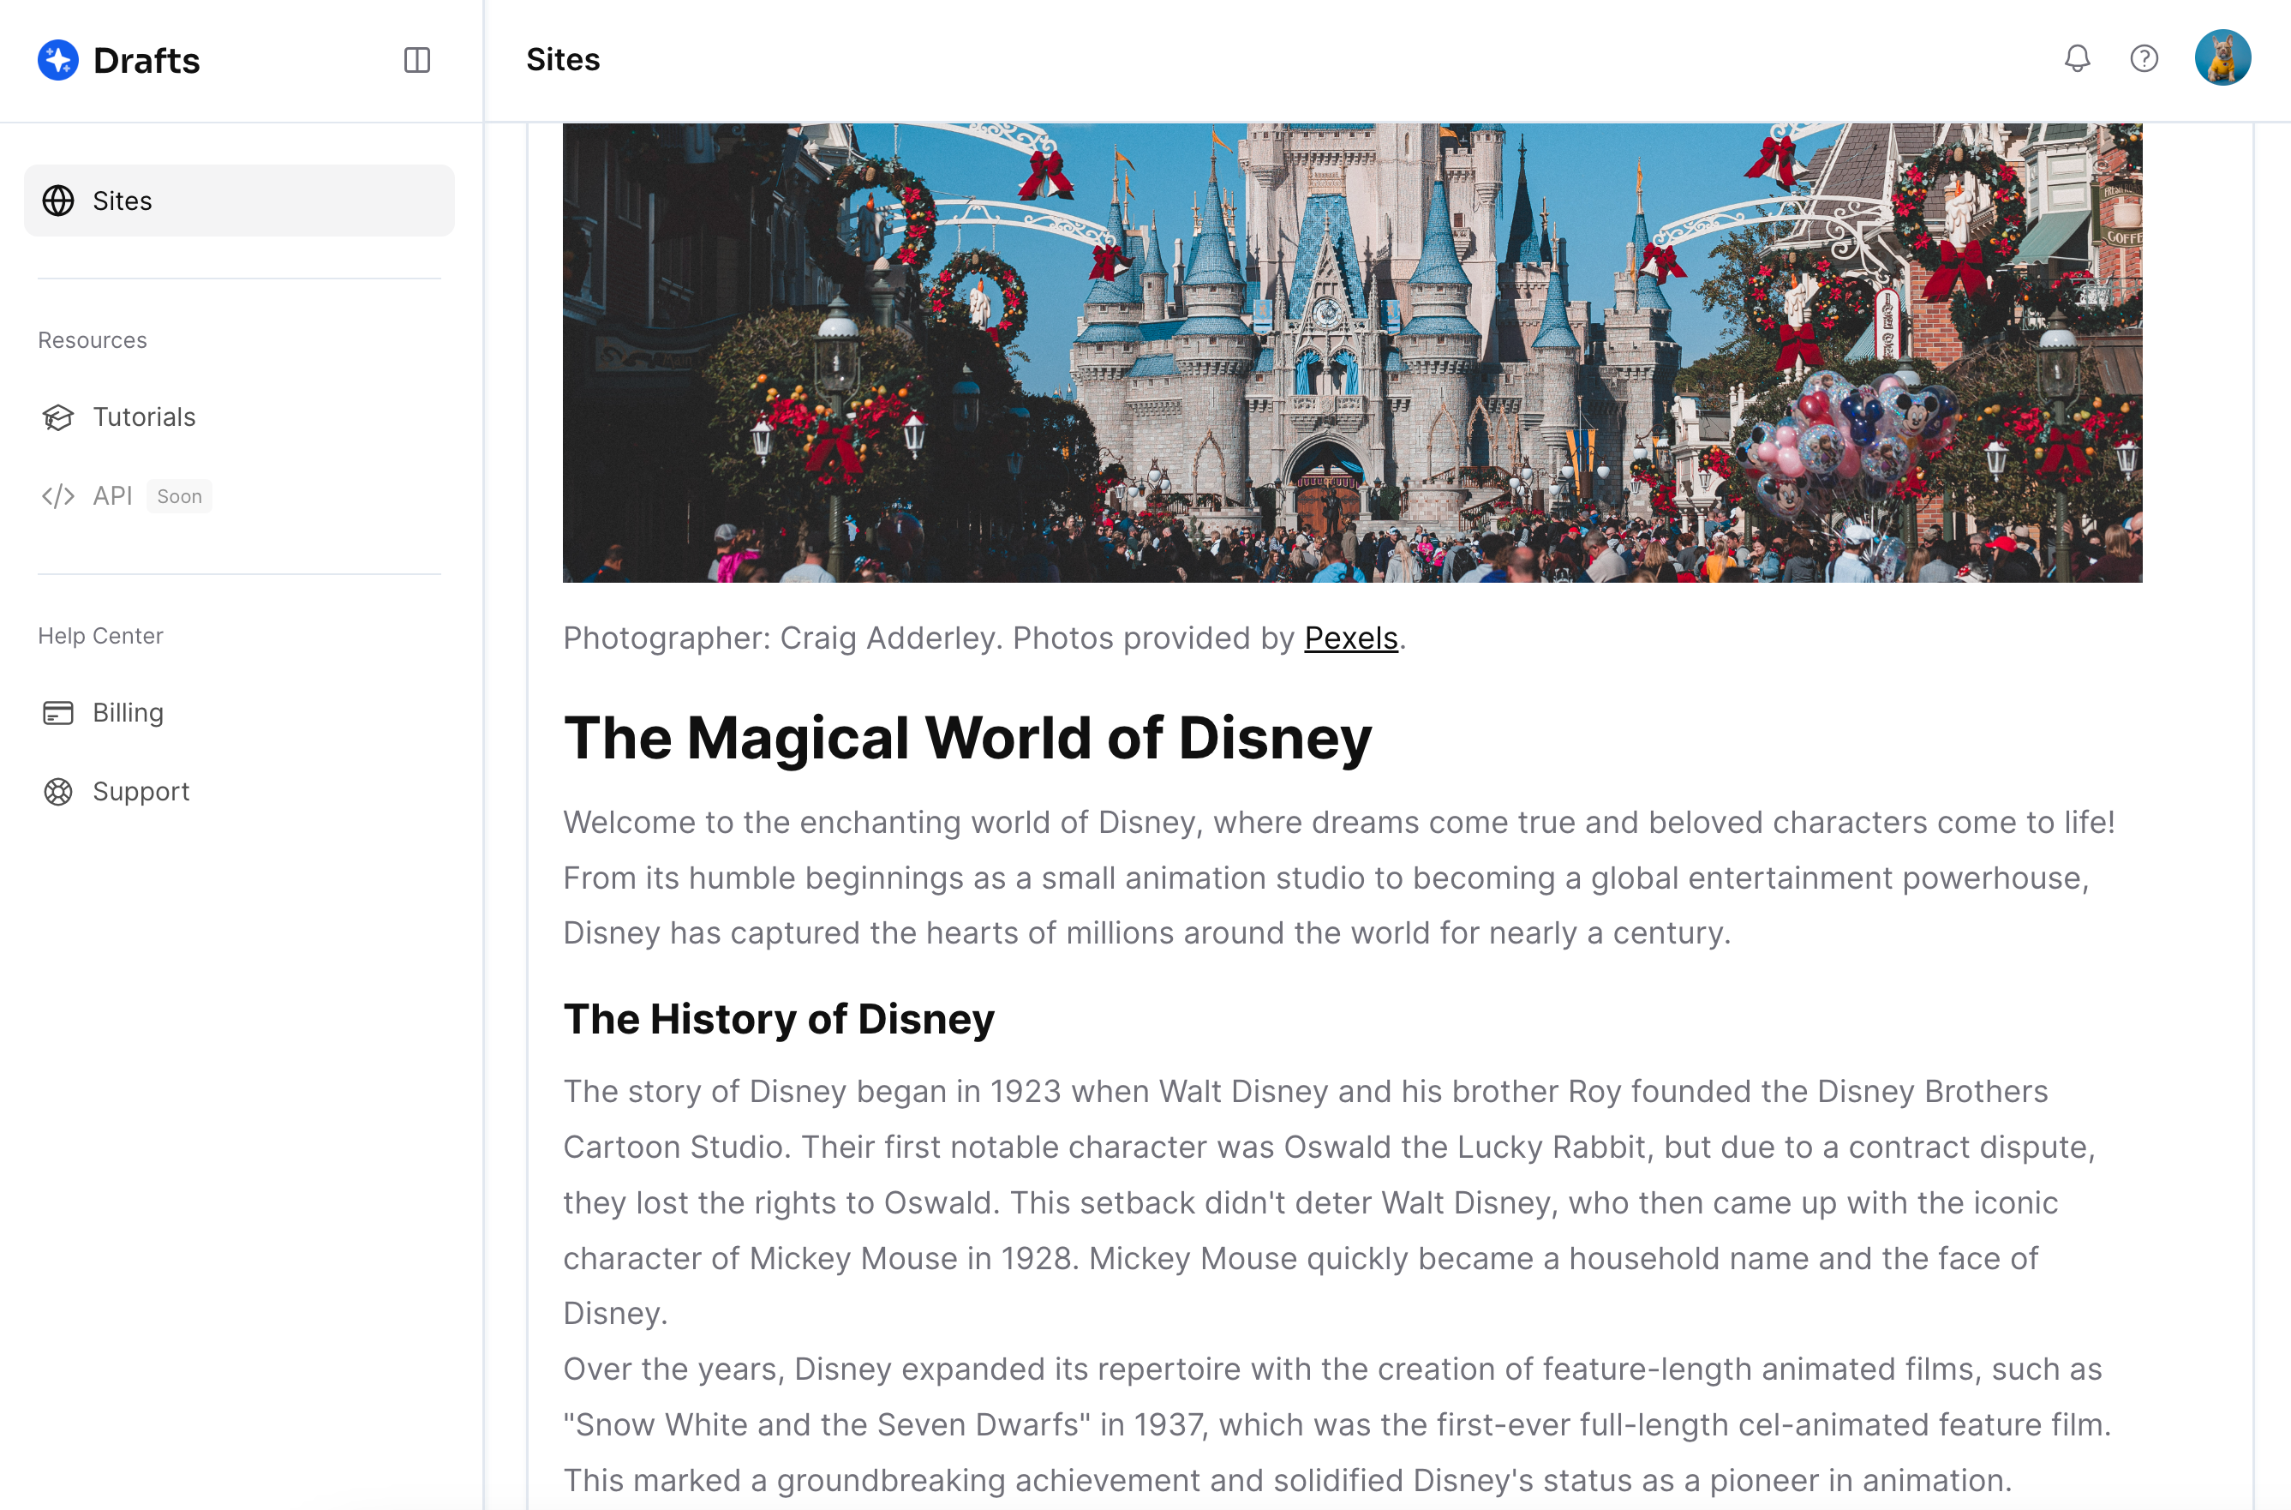2291x1510 pixels.
Task: Click the Drafts brand name
Action: tap(147, 61)
